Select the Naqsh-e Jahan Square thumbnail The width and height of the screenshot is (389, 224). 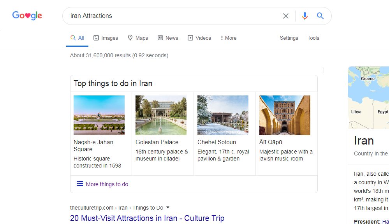99,115
